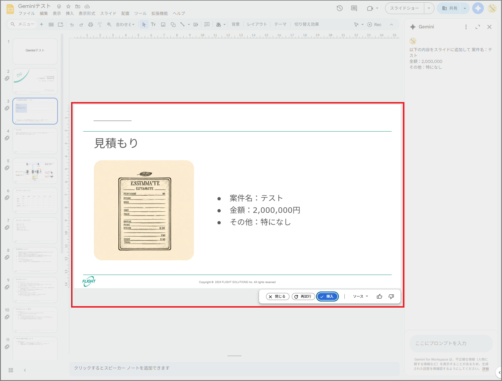Image resolution: width=502 pixels, height=381 pixels.
Task: Click the 共有 share button
Action: coord(449,8)
